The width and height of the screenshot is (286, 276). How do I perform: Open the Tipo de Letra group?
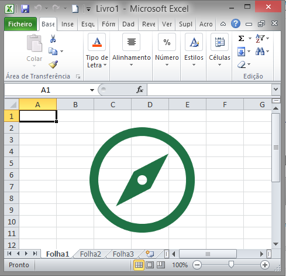point(97,51)
